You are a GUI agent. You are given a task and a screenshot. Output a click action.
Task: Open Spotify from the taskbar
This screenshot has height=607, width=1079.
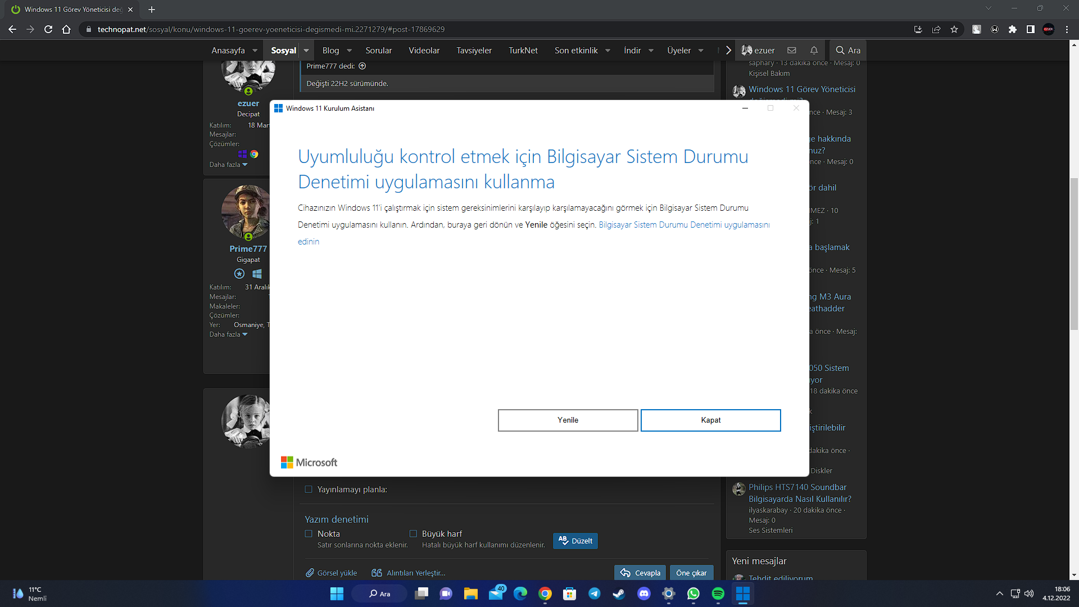718,594
